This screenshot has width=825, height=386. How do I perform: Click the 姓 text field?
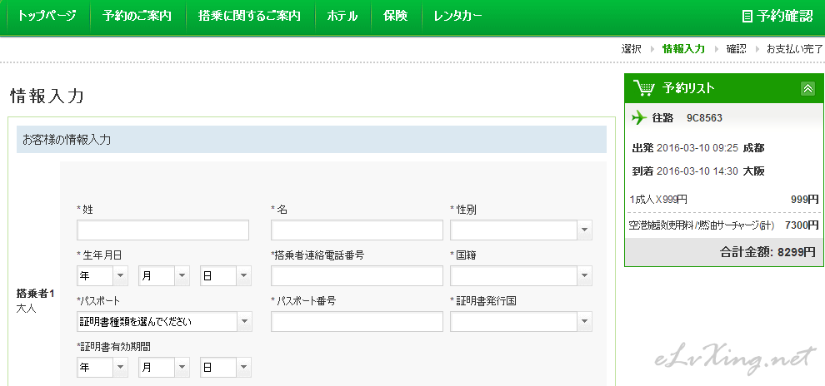tap(162, 230)
